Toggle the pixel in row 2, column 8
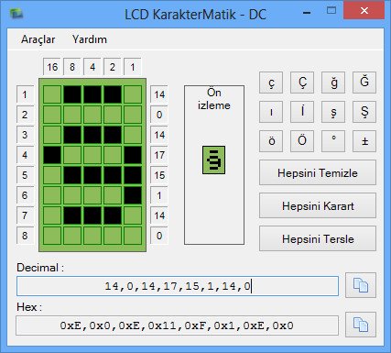Screen dimensions: 391x353 72,115
